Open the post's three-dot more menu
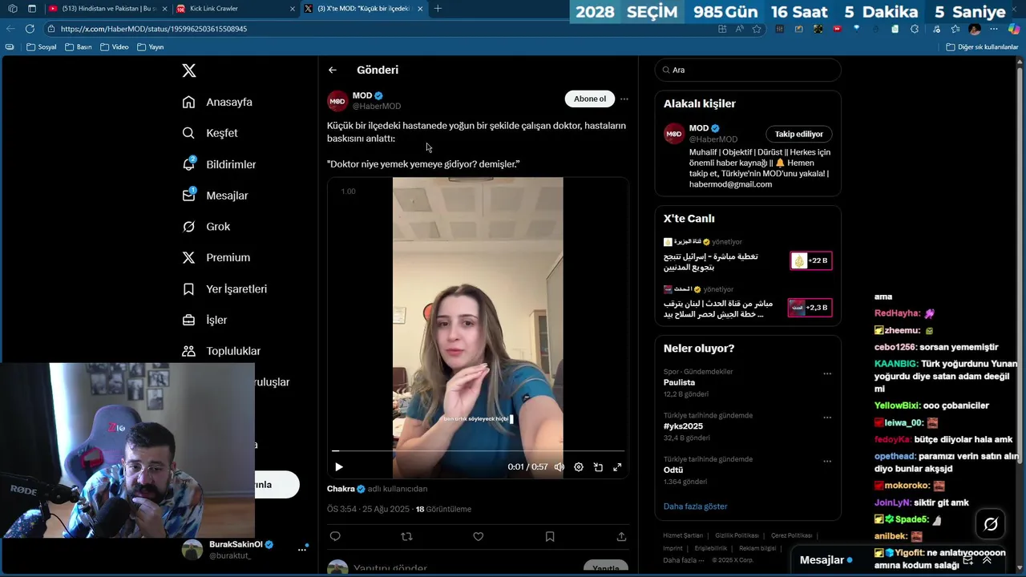1026x577 pixels. pyautogui.click(x=624, y=99)
